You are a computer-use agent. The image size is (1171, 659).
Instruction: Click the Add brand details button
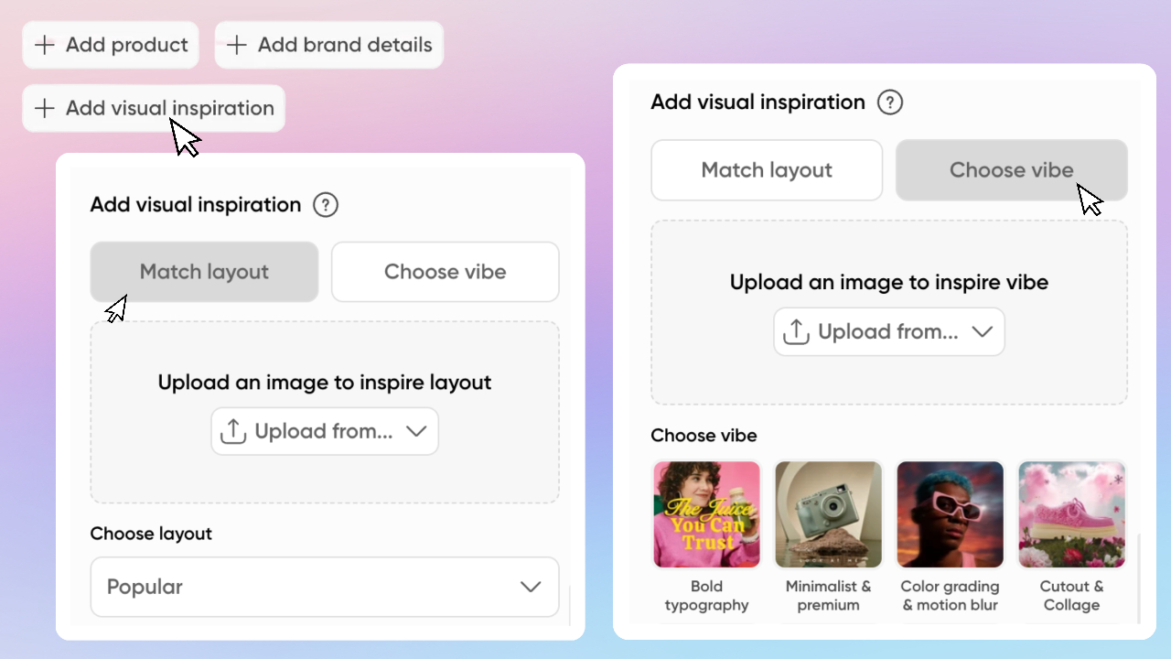(329, 45)
